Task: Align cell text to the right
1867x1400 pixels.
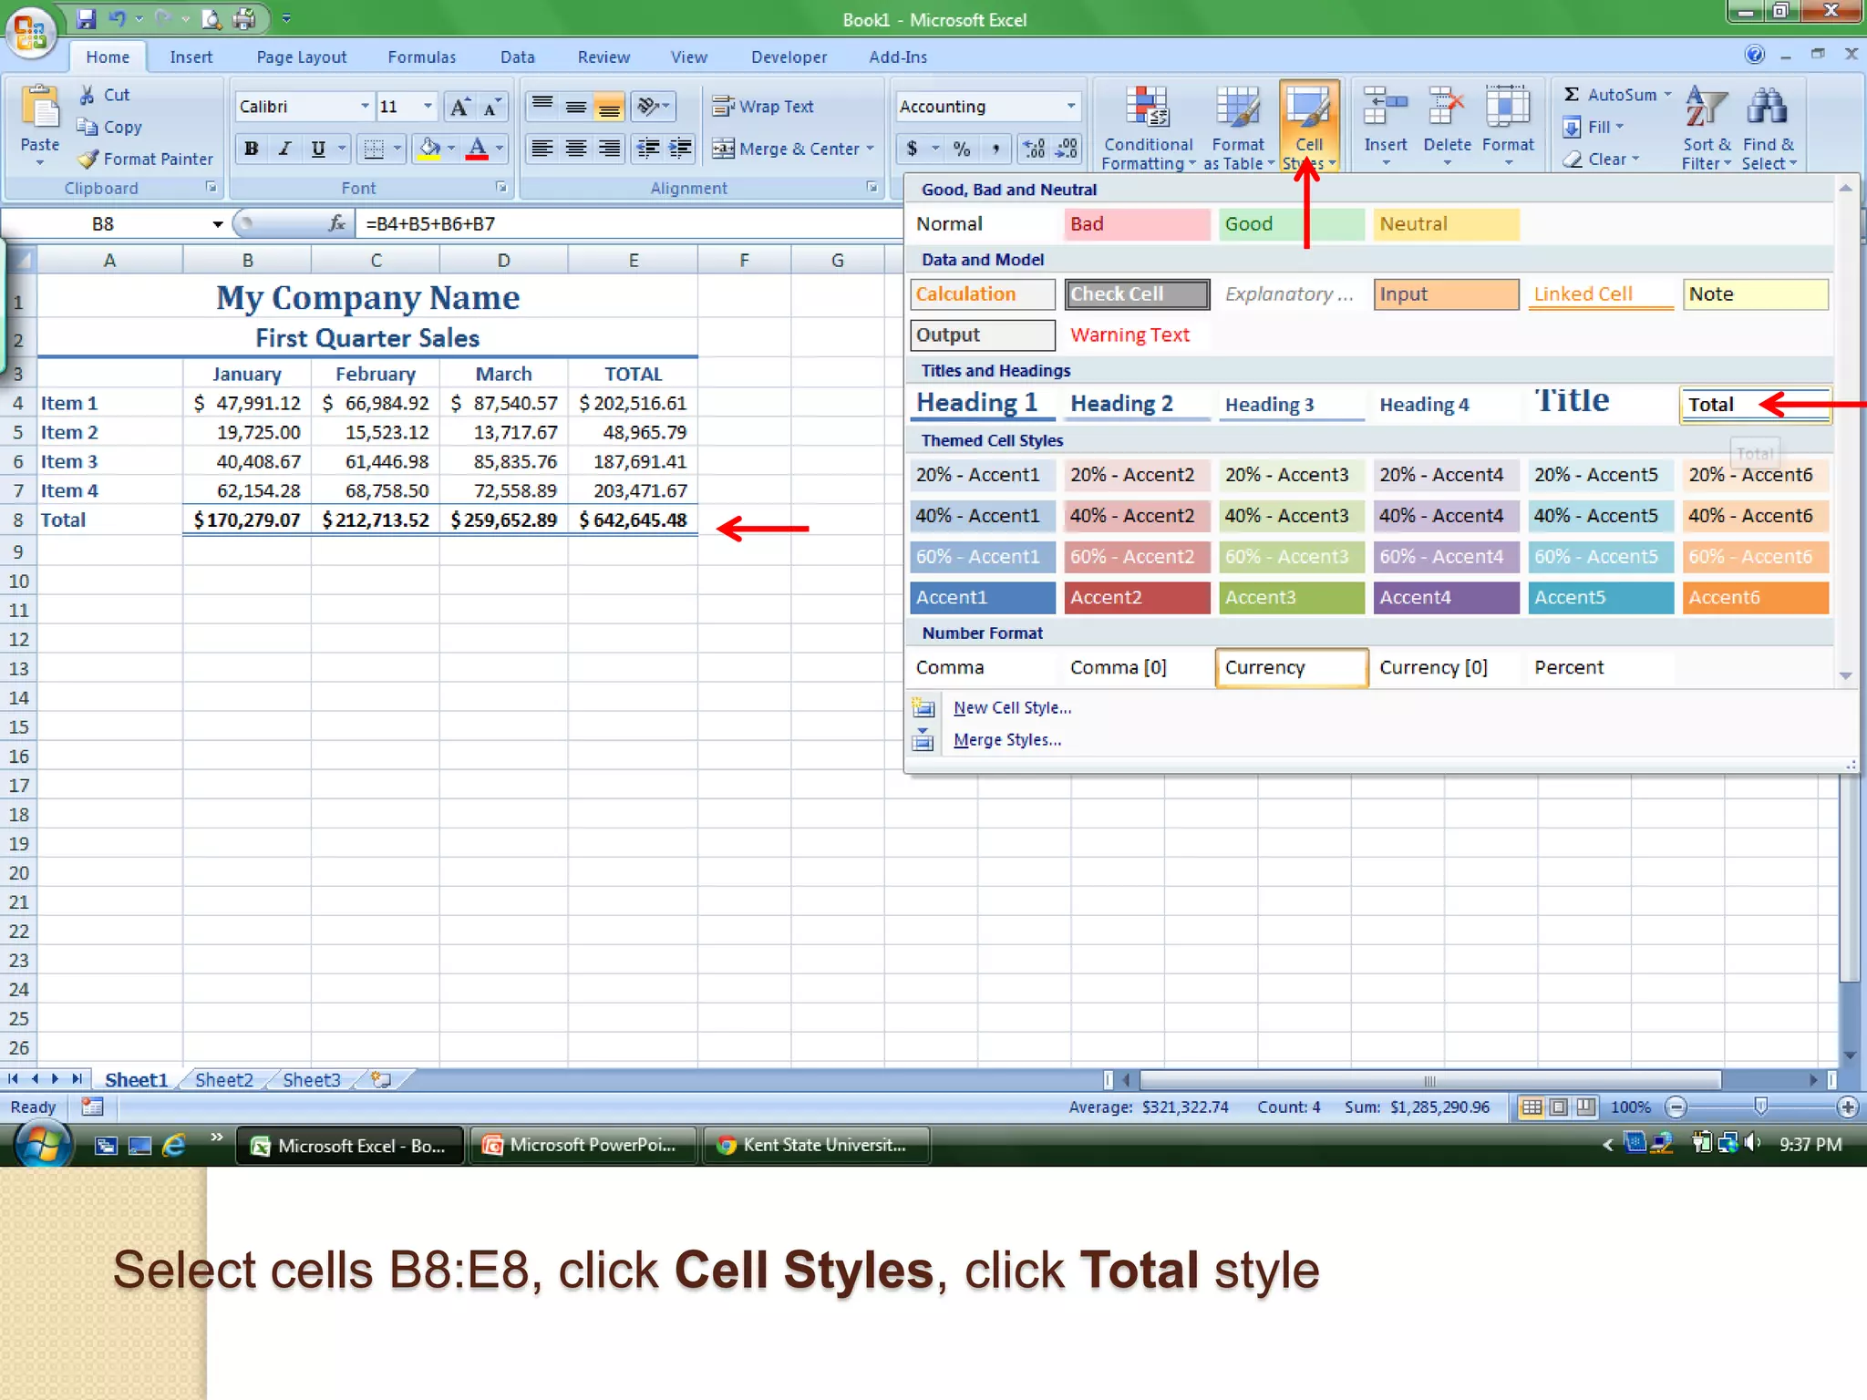Action: (609, 149)
